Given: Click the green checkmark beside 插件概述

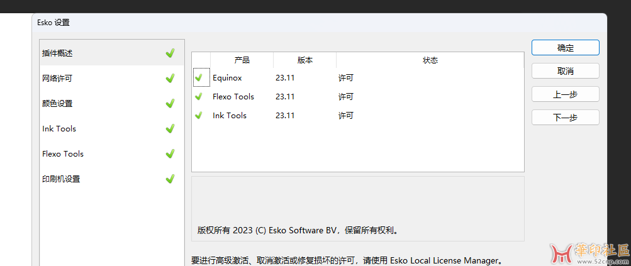Looking at the screenshot, I should (170, 53).
